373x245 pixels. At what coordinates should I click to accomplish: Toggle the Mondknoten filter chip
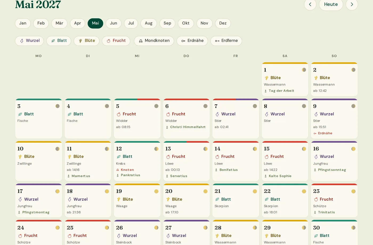tap(154, 41)
